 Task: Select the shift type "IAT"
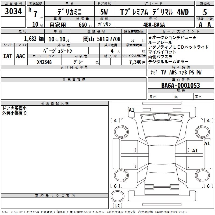click(8, 56)
